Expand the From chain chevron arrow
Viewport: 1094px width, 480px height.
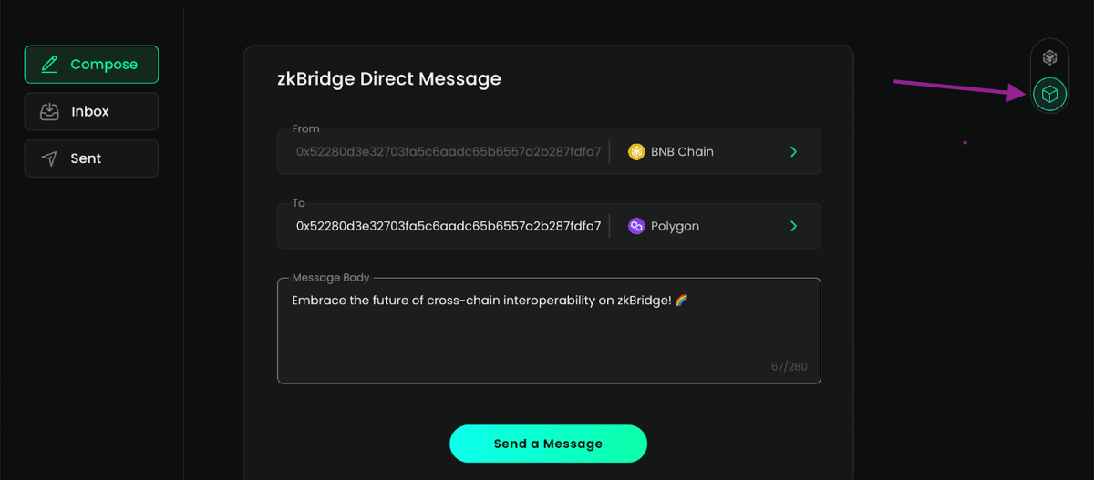[x=793, y=152]
